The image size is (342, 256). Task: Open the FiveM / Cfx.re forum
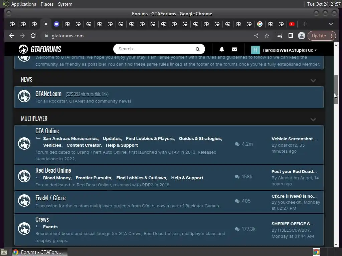pyautogui.click(x=50, y=198)
